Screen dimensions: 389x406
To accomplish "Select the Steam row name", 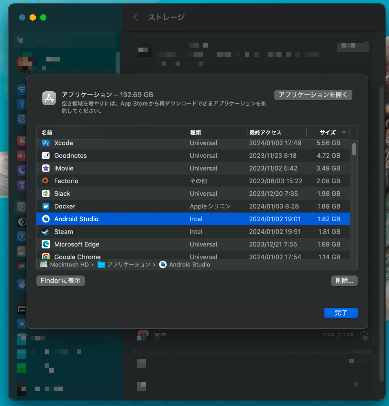I will pos(63,232).
